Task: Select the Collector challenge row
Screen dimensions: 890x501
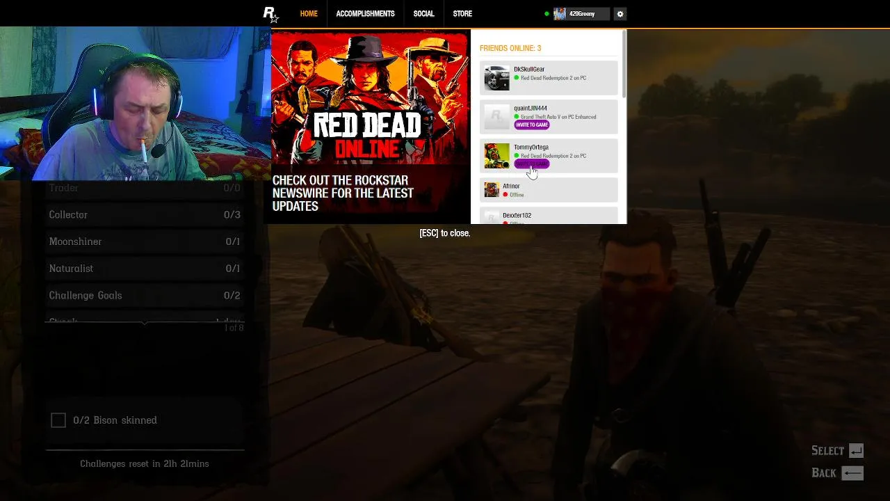Action: pos(145,215)
